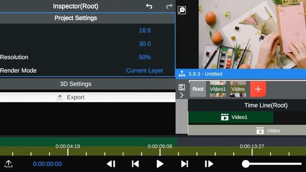Tap the share/export icon in bottom bar
306x172 pixels.
(9, 164)
